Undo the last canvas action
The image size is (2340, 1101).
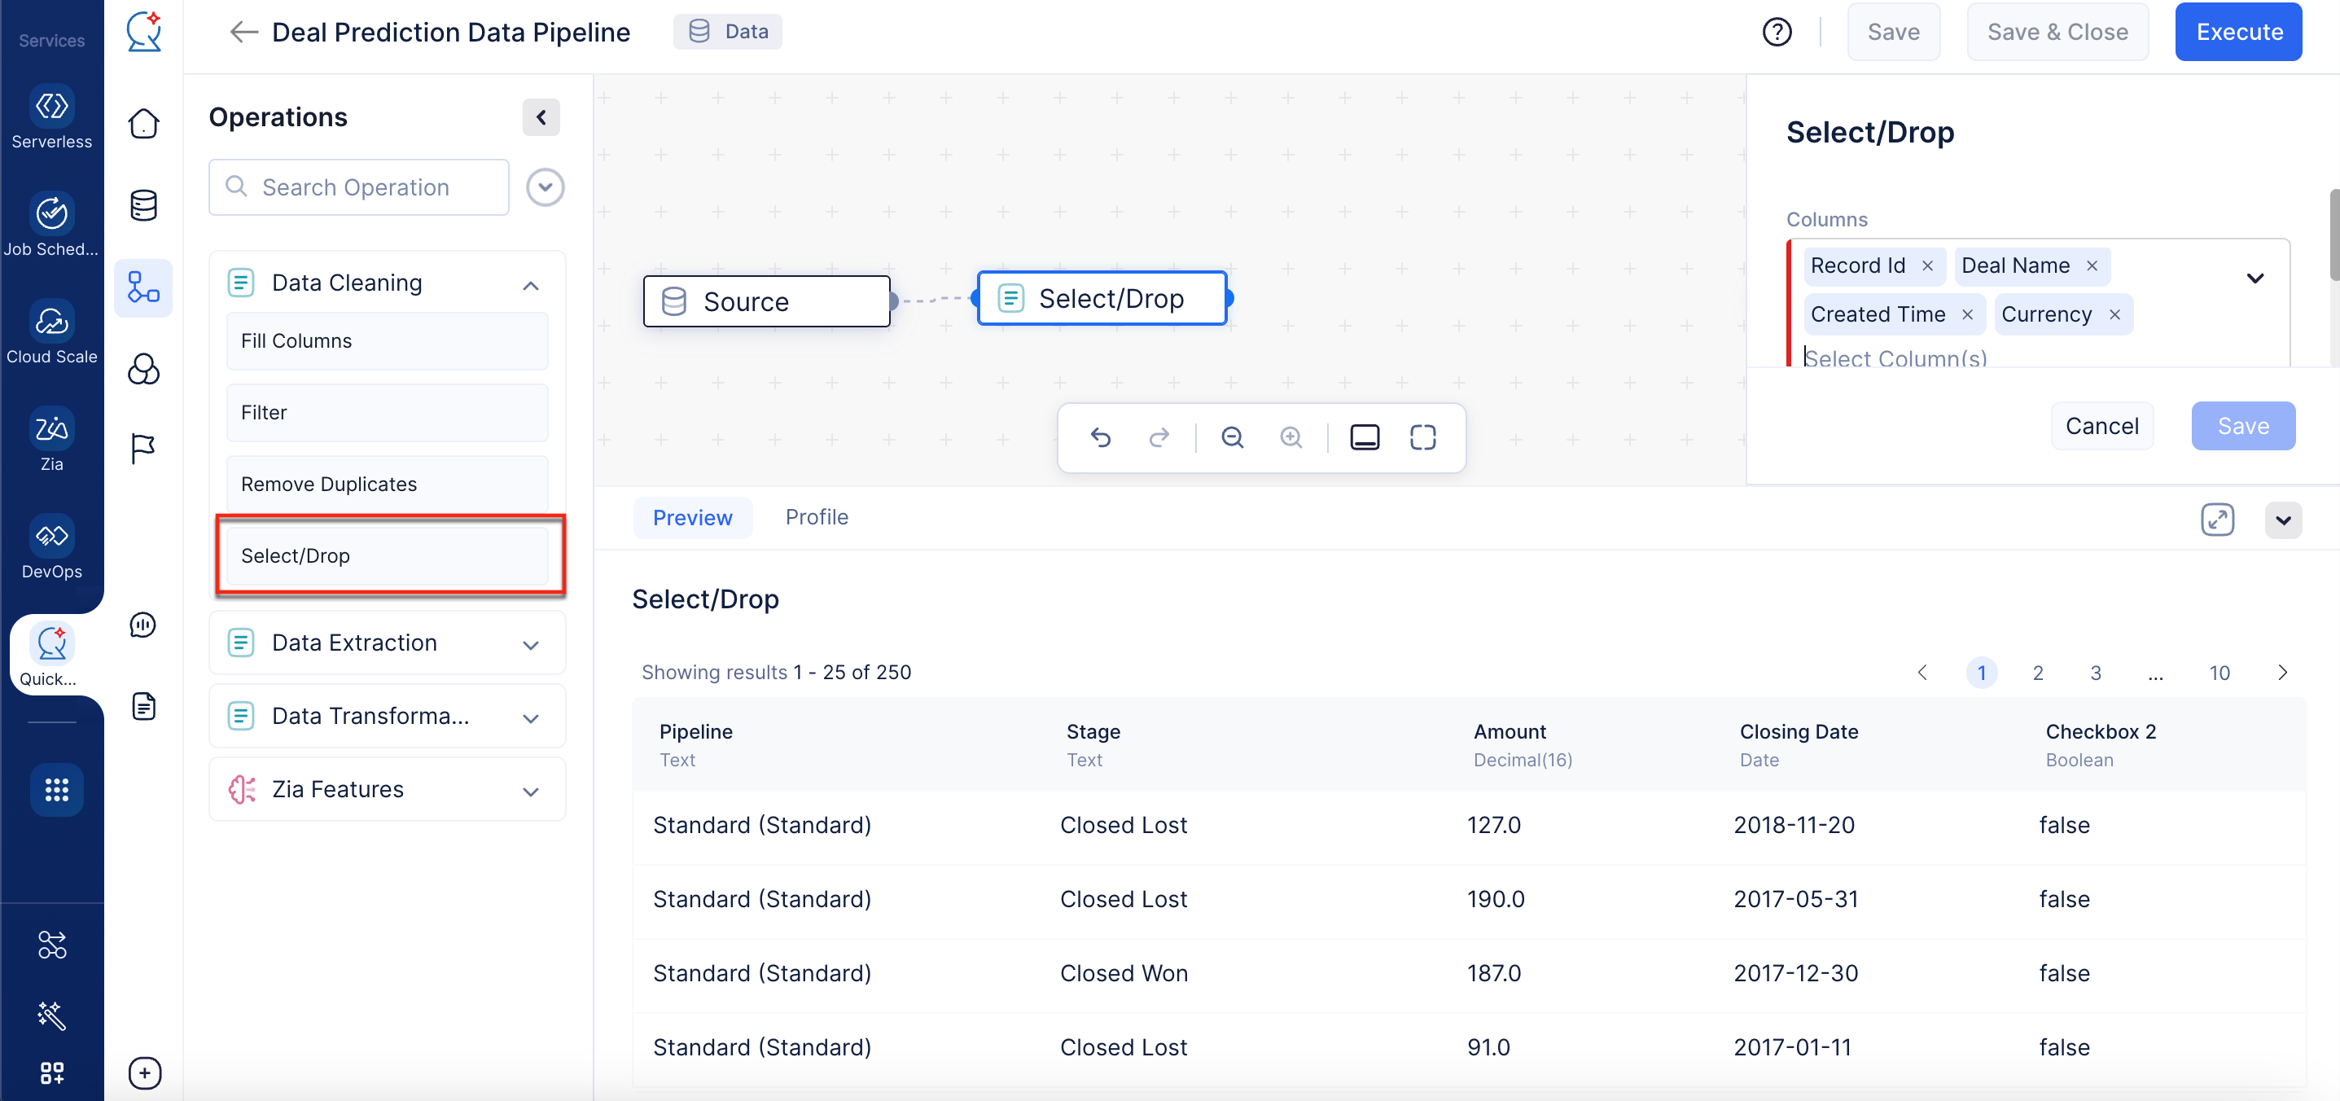click(1100, 438)
